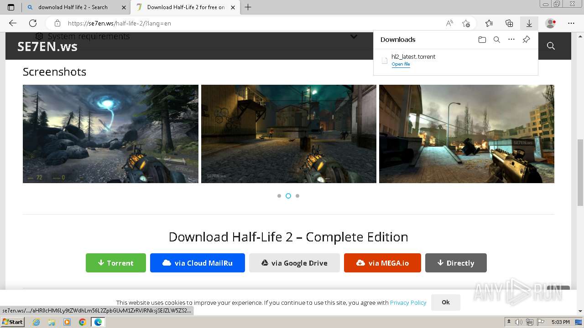Download via Cloud MailRu
The width and height of the screenshot is (584, 328).
click(198, 263)
